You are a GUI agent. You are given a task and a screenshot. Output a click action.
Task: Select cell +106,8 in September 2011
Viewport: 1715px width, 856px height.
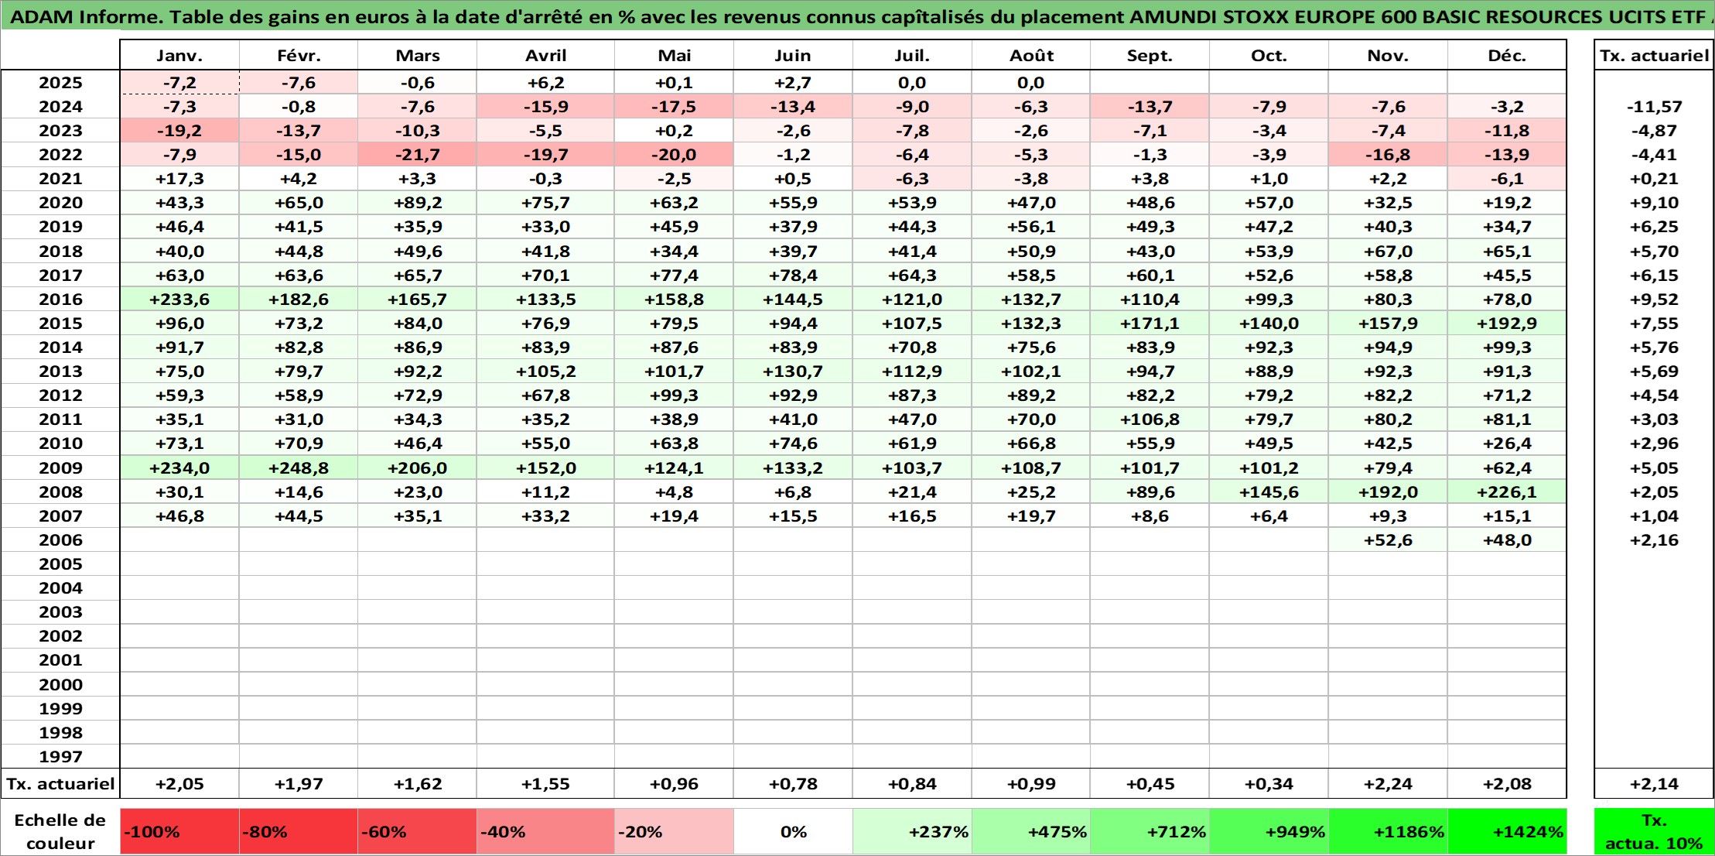[1150, 419]
